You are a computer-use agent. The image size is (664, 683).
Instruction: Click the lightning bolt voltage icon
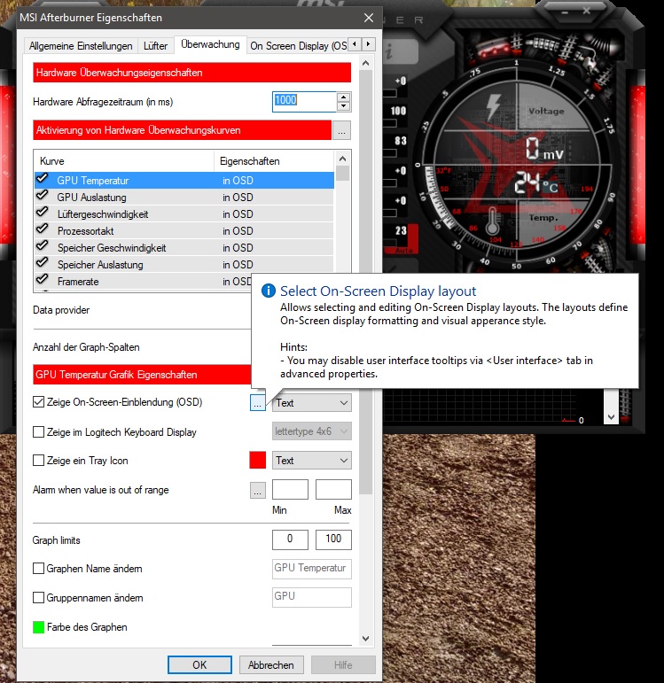(493, 105)
